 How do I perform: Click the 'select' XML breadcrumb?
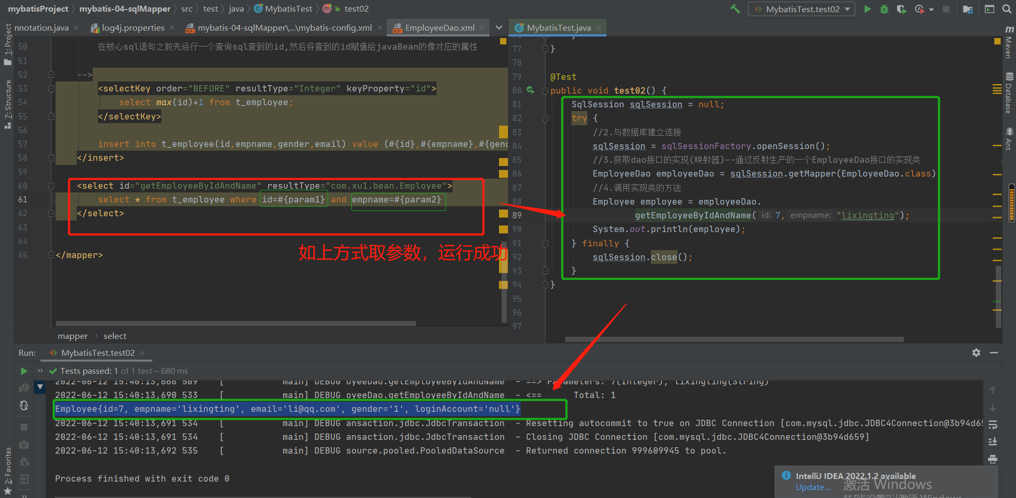click(115, 336)
